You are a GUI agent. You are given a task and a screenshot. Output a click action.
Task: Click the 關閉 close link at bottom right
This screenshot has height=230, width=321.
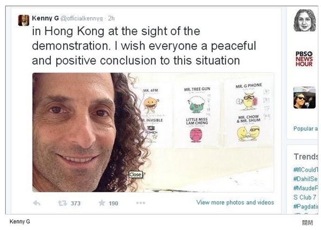pos(307,223)
